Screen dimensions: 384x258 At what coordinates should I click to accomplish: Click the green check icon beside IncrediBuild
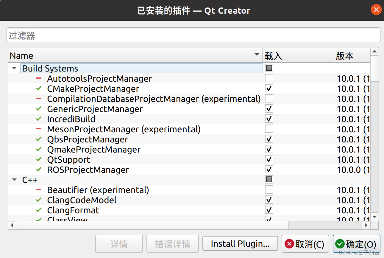click(38, 119)
